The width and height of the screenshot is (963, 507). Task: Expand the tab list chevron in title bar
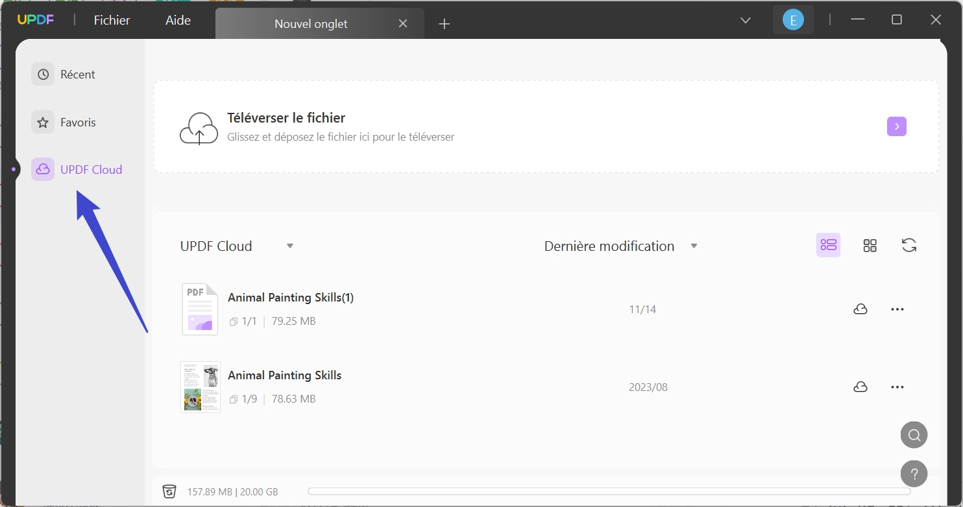point(746,20)
